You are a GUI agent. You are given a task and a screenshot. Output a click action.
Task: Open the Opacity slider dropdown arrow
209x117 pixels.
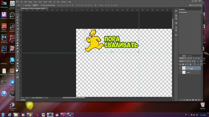pyautogui.click(x=201, y=61)
